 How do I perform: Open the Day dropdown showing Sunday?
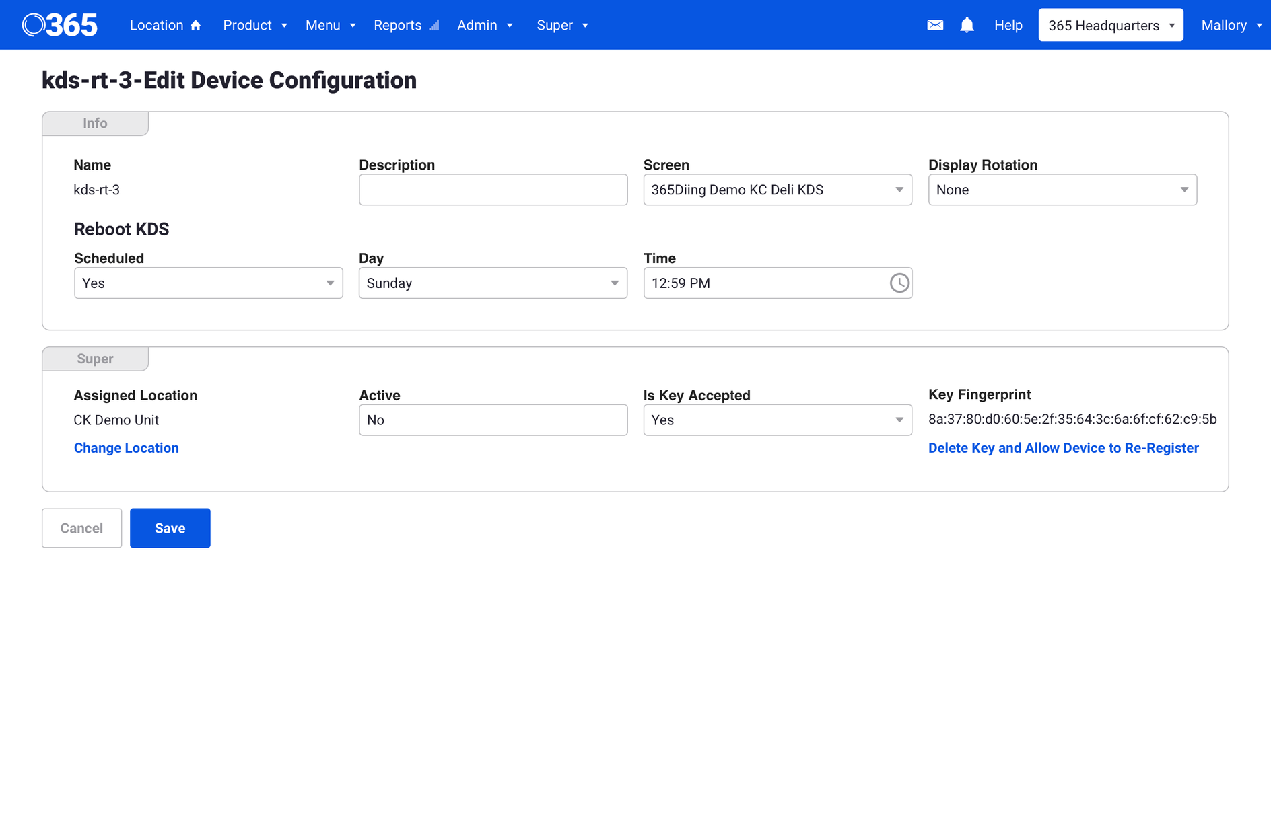pos(493,283)
